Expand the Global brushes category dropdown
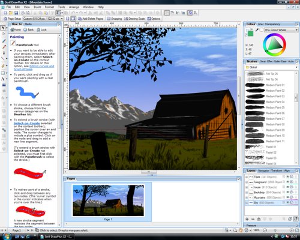 pyautogui.click(x=272, y=67)
